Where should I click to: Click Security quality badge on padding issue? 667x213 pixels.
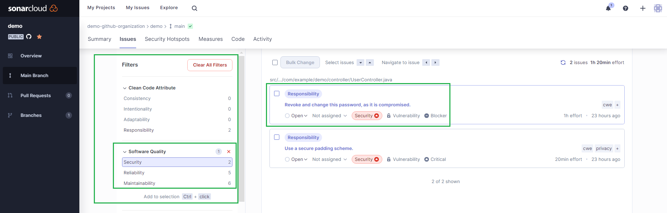(367, 159)
